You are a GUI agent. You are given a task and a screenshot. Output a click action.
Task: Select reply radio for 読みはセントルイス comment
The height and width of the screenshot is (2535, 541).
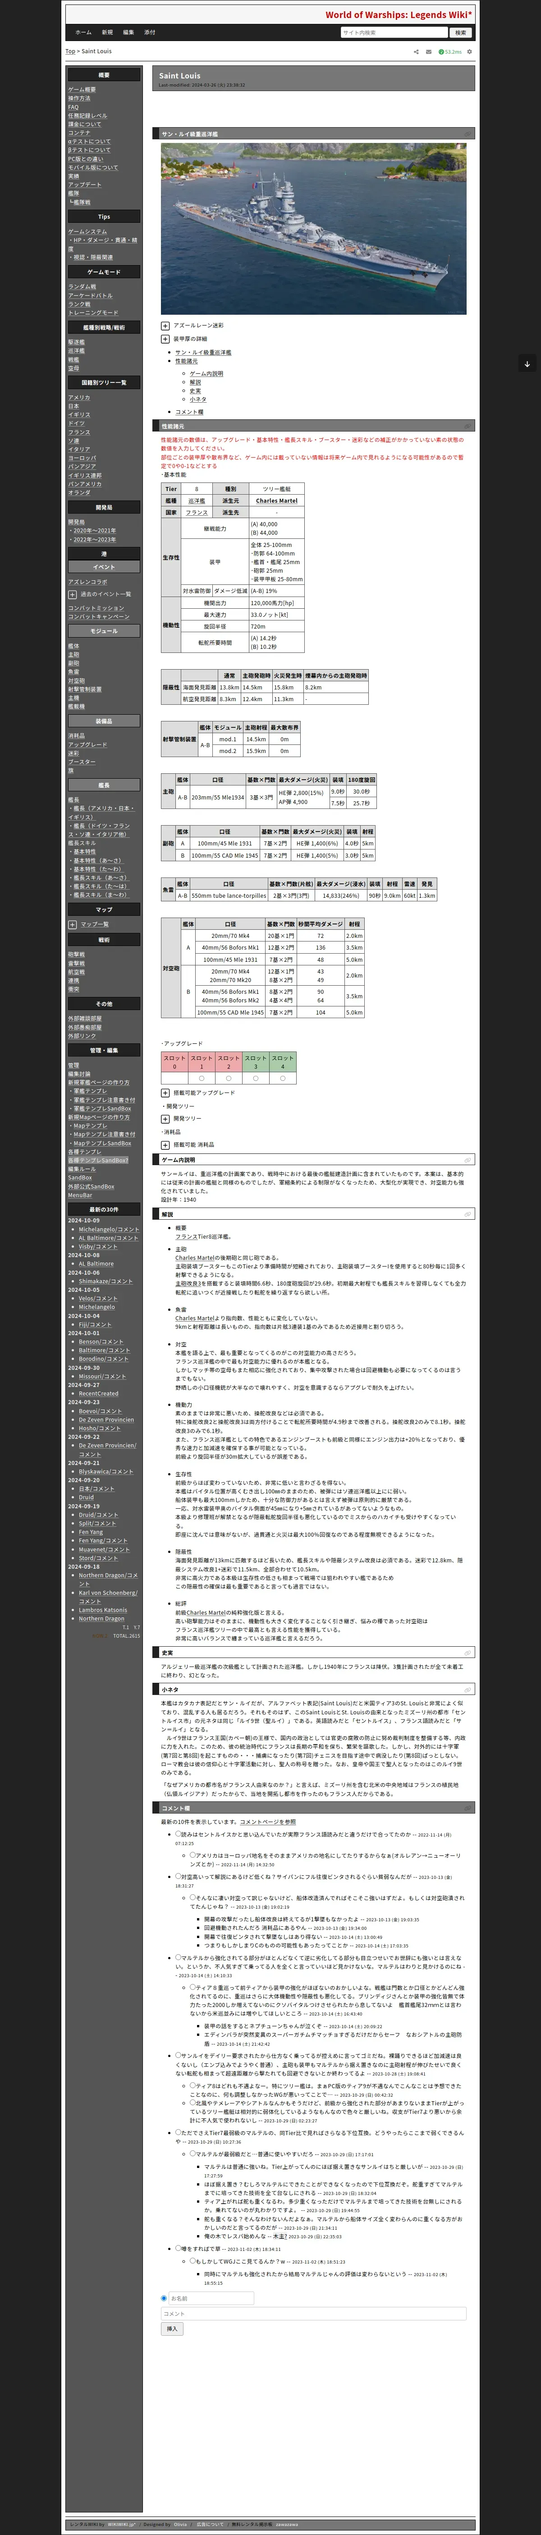click(x=178, y=1834)
